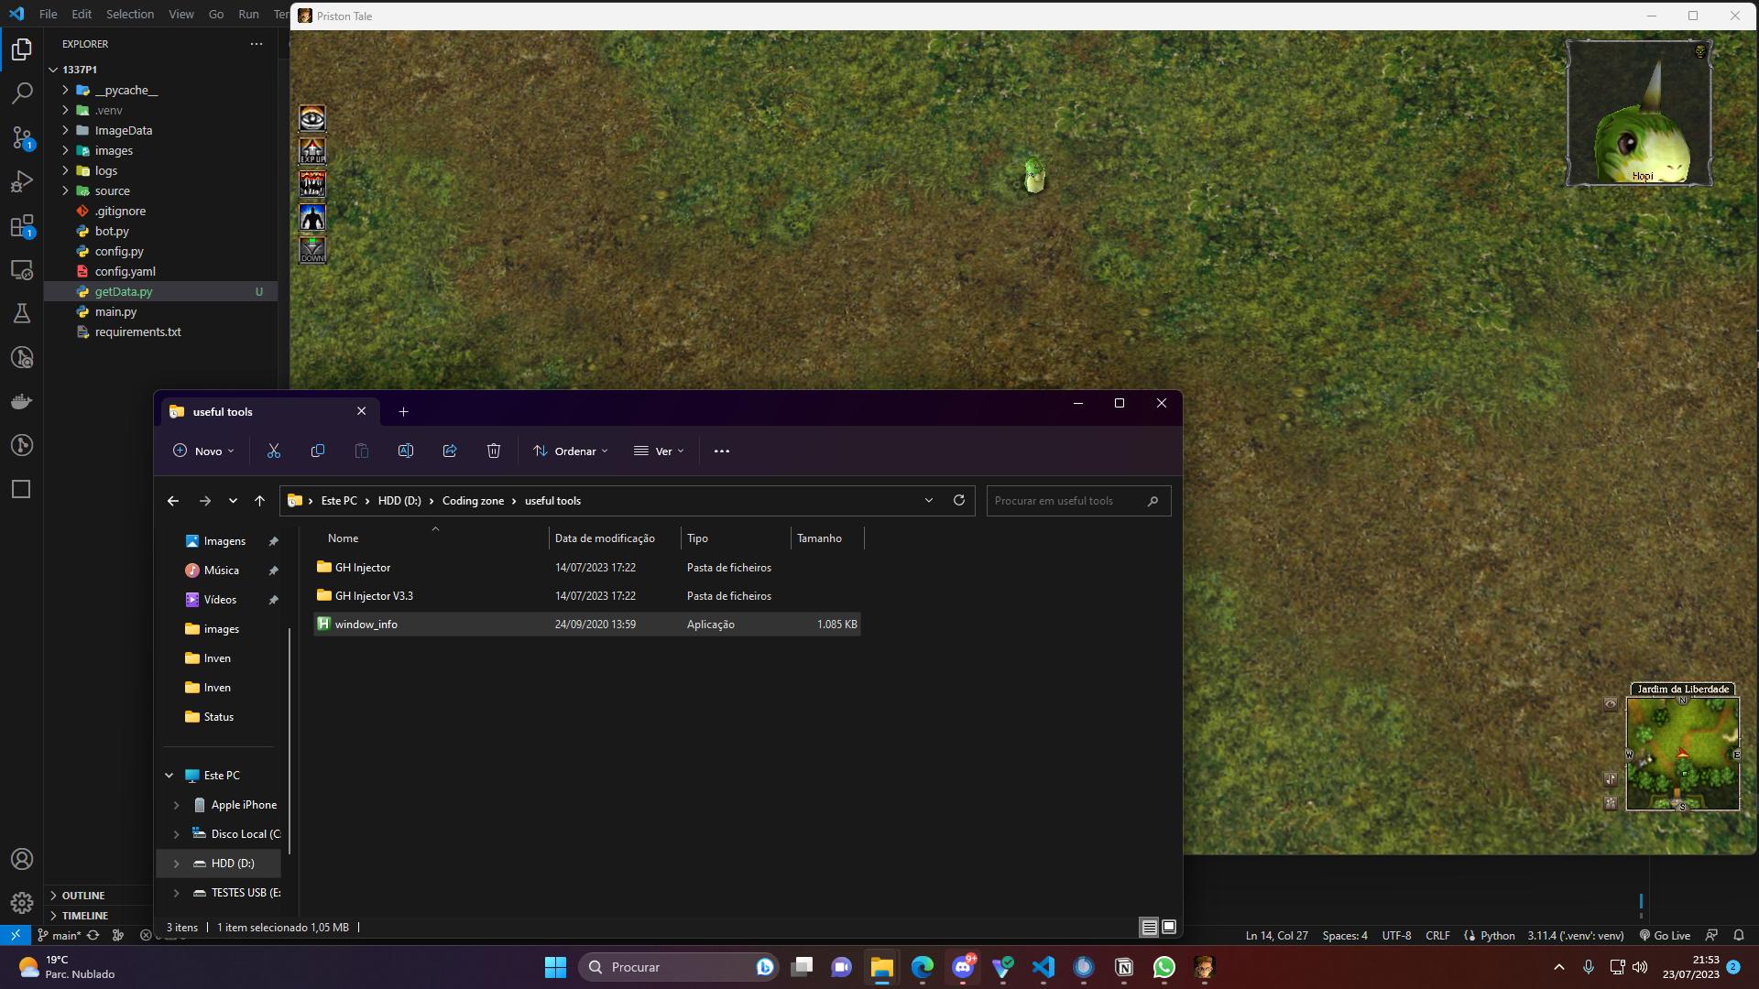Click the eye skill icon in Priston Tale
This screenshot has width=1759, height=989.
point(312,118)
